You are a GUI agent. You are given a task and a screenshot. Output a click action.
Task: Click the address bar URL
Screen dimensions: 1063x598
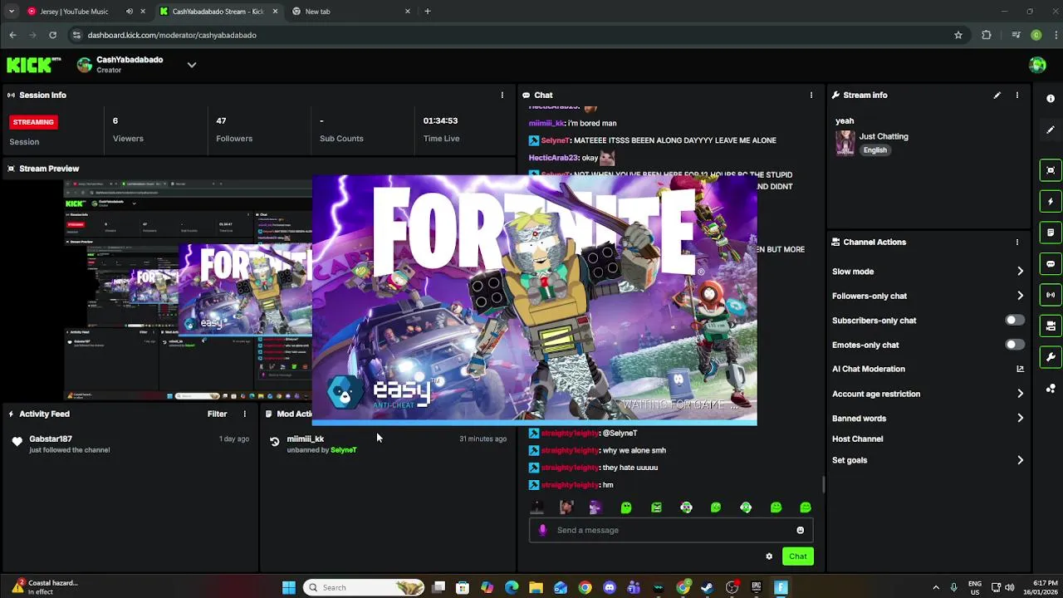tap(172, 35)
